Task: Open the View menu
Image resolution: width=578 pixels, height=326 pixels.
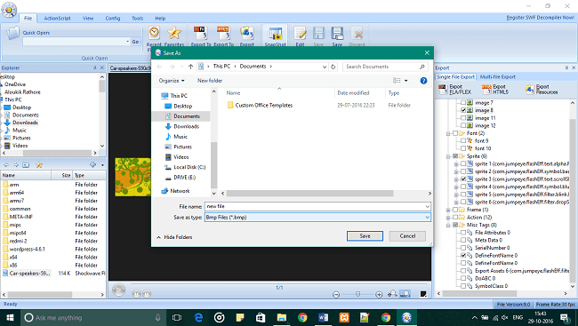Action: pyautogui.click(x=88, y=18)
